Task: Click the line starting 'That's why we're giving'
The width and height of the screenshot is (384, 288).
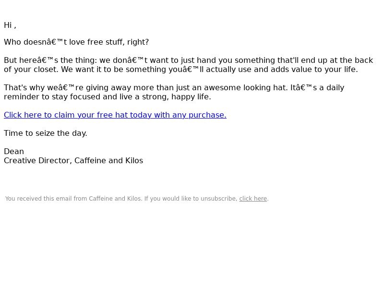Action: (x=174, y=88)
